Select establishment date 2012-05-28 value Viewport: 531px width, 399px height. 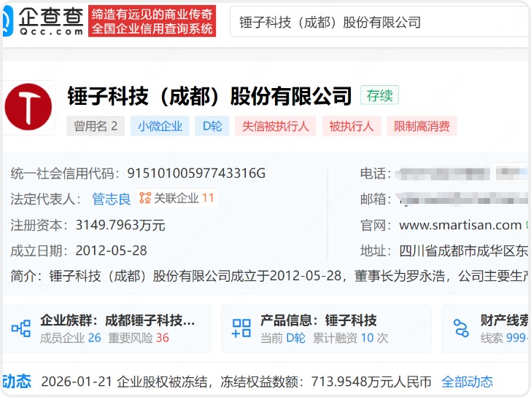tap(111, 250)
